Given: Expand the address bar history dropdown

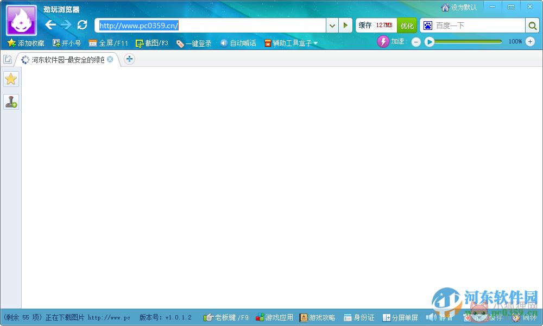Looking at the screenshot, I should click(x=332, y=26).
